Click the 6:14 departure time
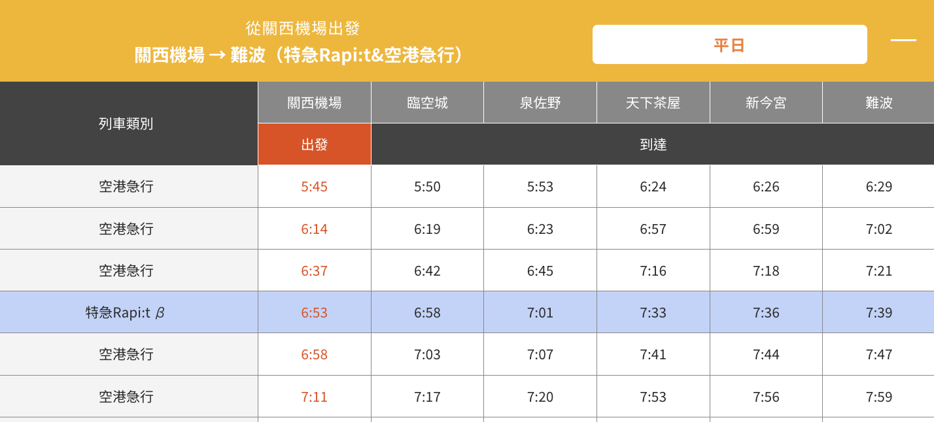 [315, 228]
